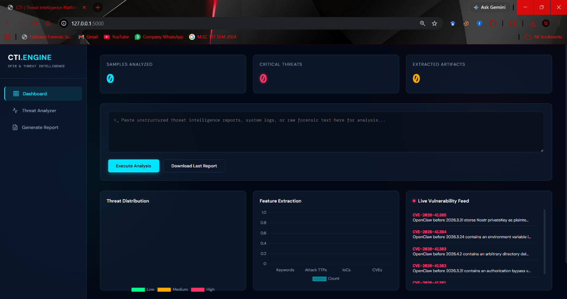Click the CVEs axis label
This screenshot has height=299, width=567.
click(x=377, y=270)
